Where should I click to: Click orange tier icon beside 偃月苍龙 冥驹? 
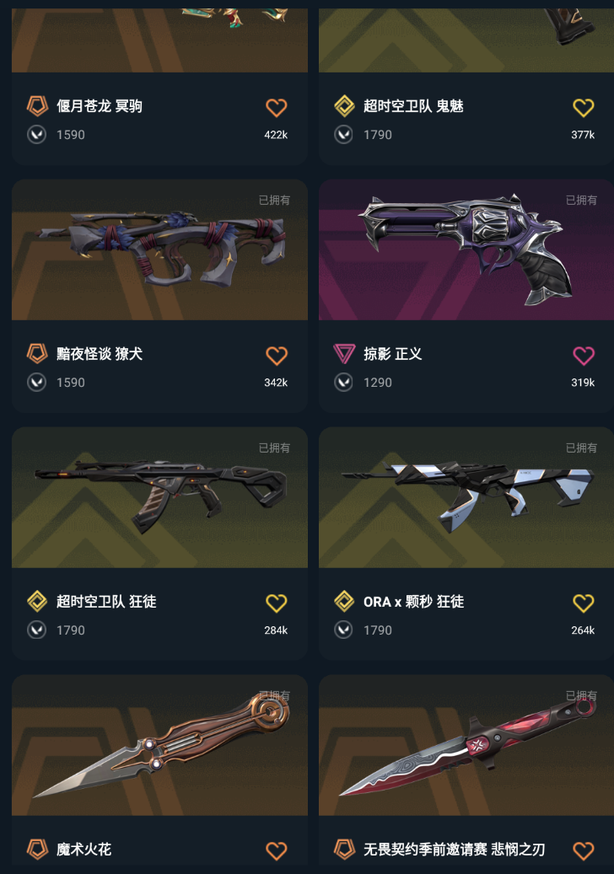[37, 106]
